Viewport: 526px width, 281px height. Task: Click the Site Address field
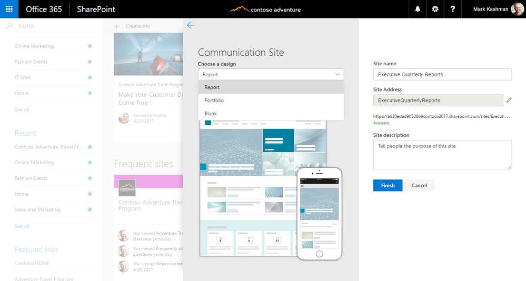[x=438, y=101]
